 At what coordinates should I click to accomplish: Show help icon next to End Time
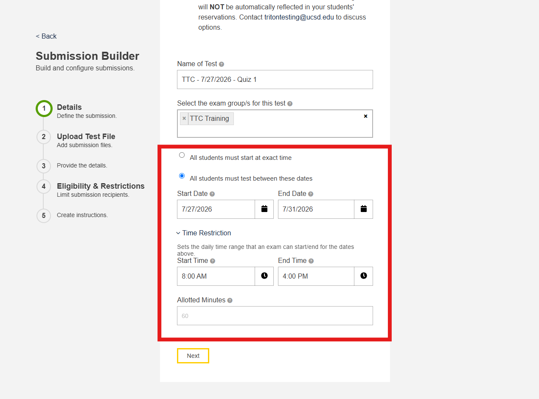pos(311,261)
